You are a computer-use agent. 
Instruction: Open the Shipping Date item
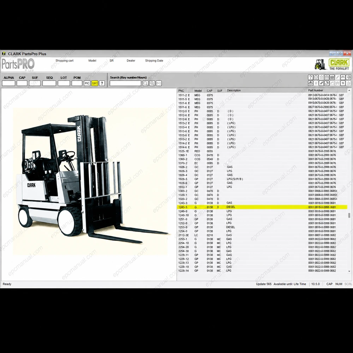[x=154, y=61]
